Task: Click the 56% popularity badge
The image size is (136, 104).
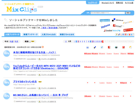Action: [x=7, y=83]
